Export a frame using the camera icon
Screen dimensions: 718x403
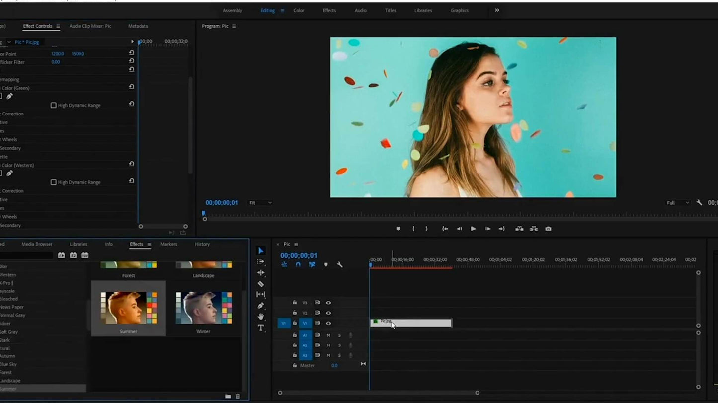[548, 229]
